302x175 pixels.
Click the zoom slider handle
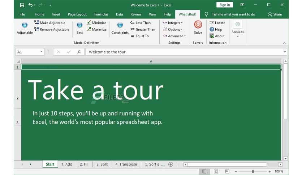(x=253, y=171)
